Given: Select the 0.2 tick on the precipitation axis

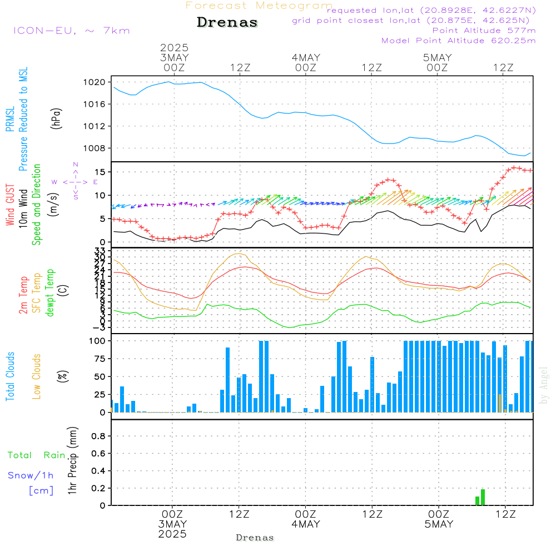Looking at the screenshot, I should coord(98,488).
